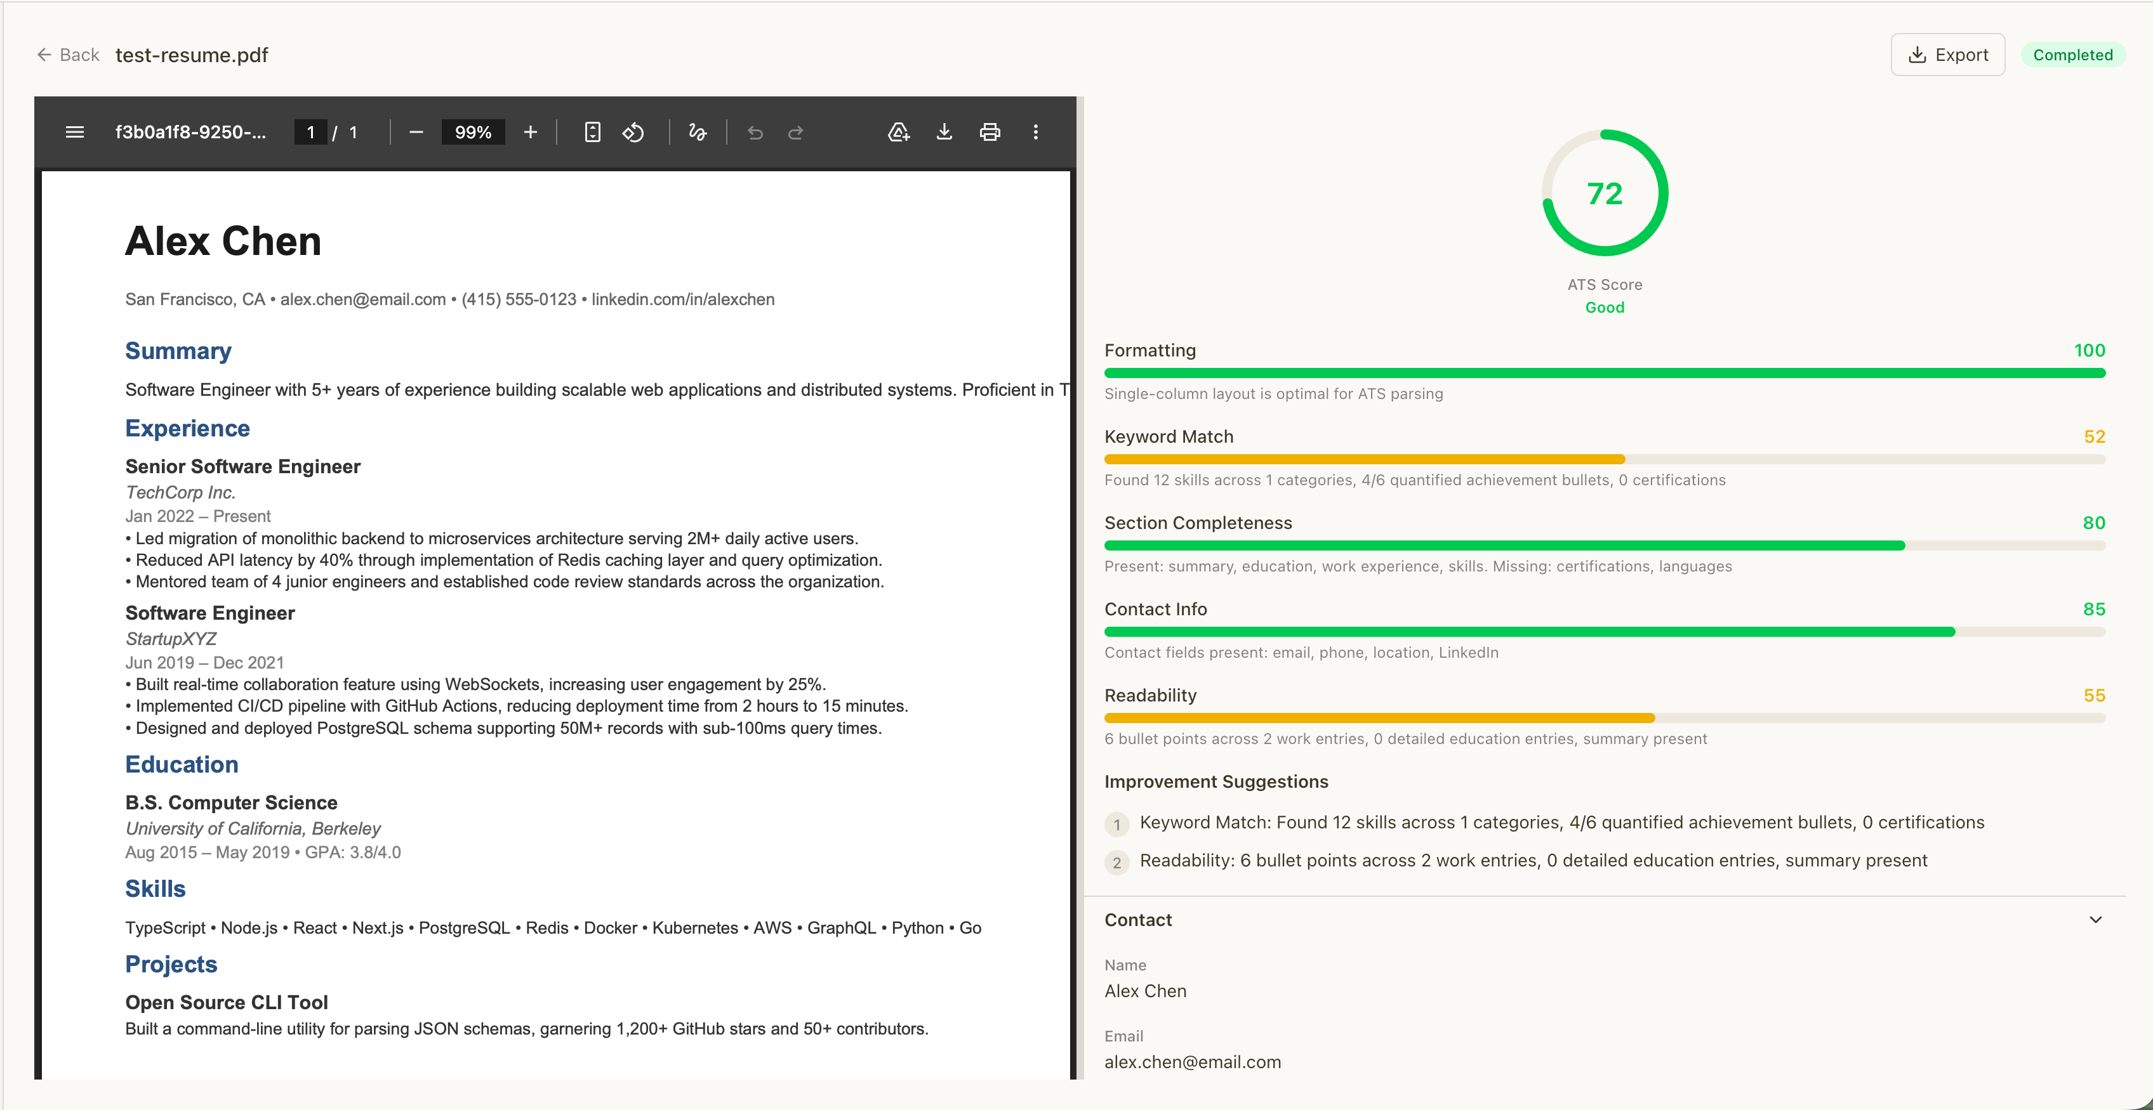Click the TechCorp Inc. company name
This screenshot has height=1110, width=2153.
(180, 493)
